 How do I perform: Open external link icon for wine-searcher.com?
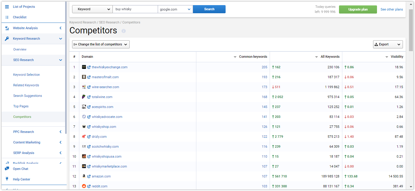(x=89, y=87)
